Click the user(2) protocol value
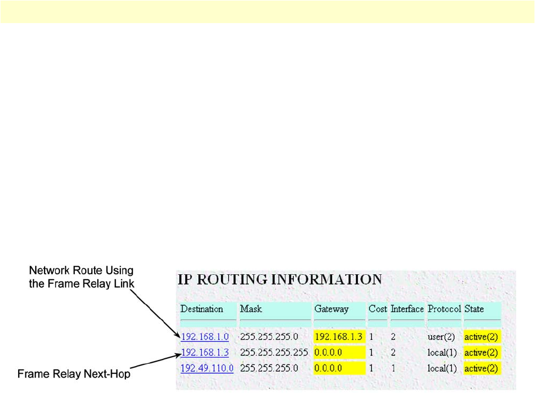Viewport: 535px width, 393px height. [441, 336]
